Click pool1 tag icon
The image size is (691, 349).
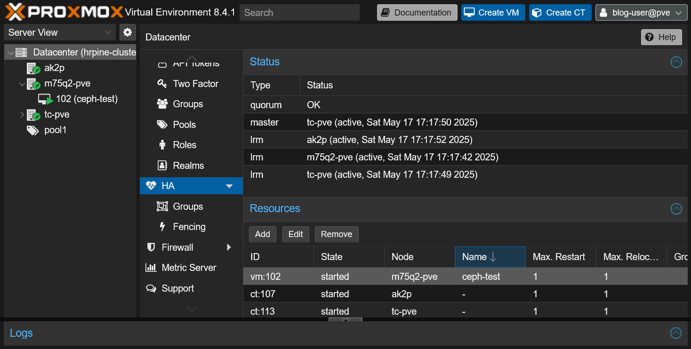[33, 130]
